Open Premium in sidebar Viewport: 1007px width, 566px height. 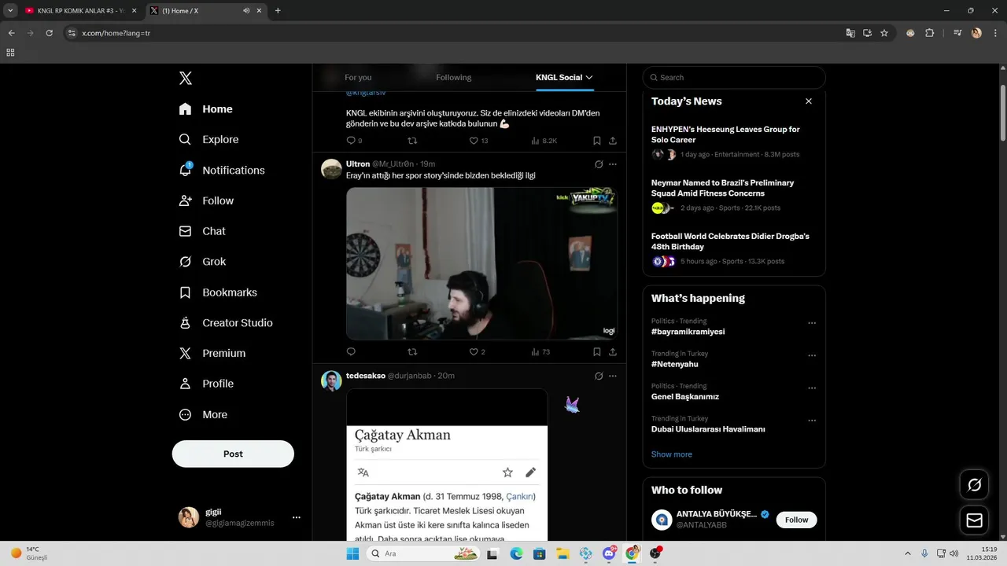(x=212, y=353)
